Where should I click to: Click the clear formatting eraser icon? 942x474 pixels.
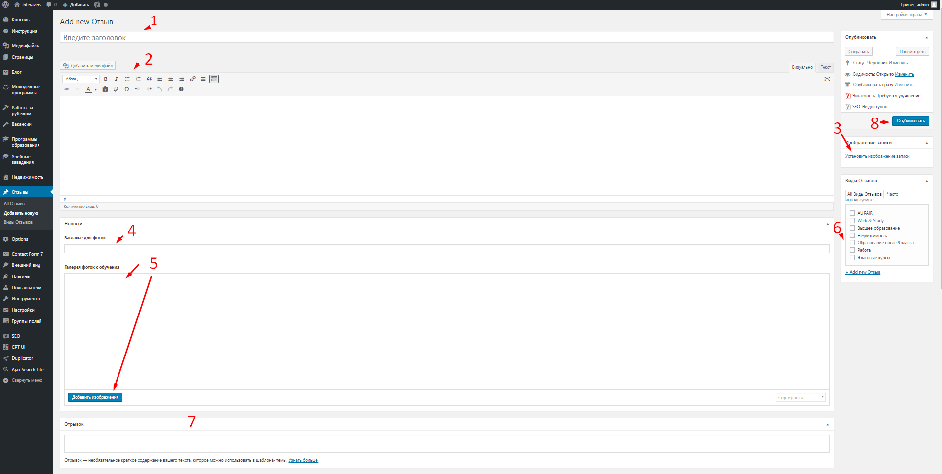[116, 89]
